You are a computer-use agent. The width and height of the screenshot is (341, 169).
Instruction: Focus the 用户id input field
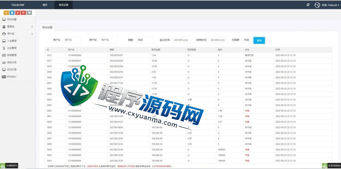[x=72, y=40]
